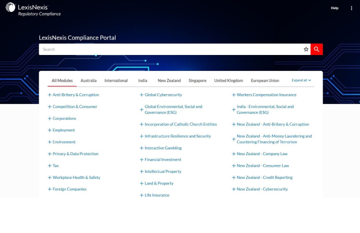This screenshot has width=360, height=233.
Task: Expand Workers Compensation Insurance plus icon
Action: coord(234,95)
